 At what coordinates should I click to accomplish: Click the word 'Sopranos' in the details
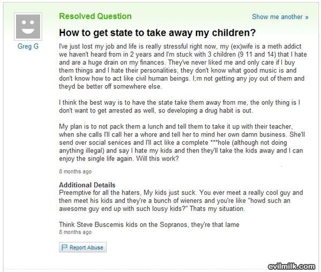(173, 224)
